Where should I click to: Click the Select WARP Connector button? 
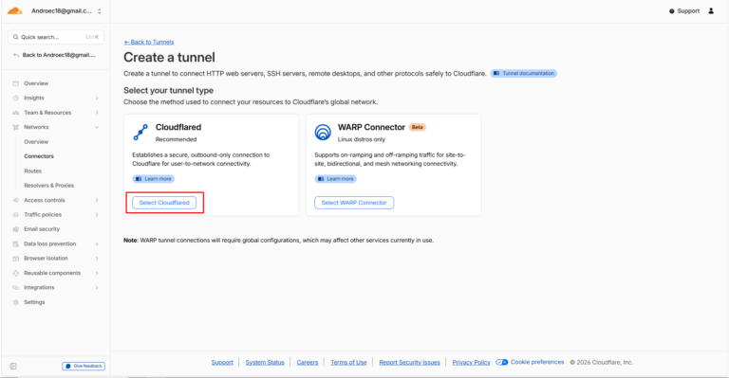point(354,203)
